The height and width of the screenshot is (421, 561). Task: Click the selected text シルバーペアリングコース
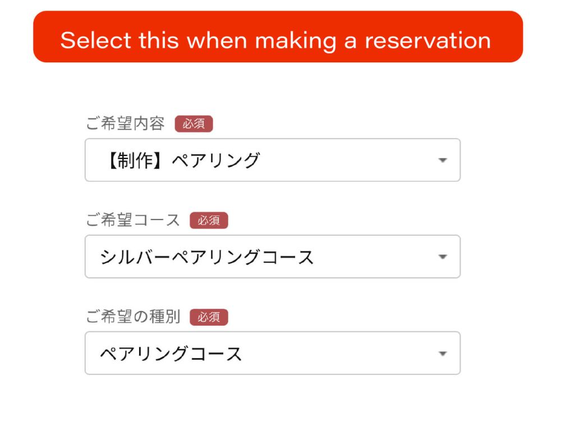[x=207, y=258]
